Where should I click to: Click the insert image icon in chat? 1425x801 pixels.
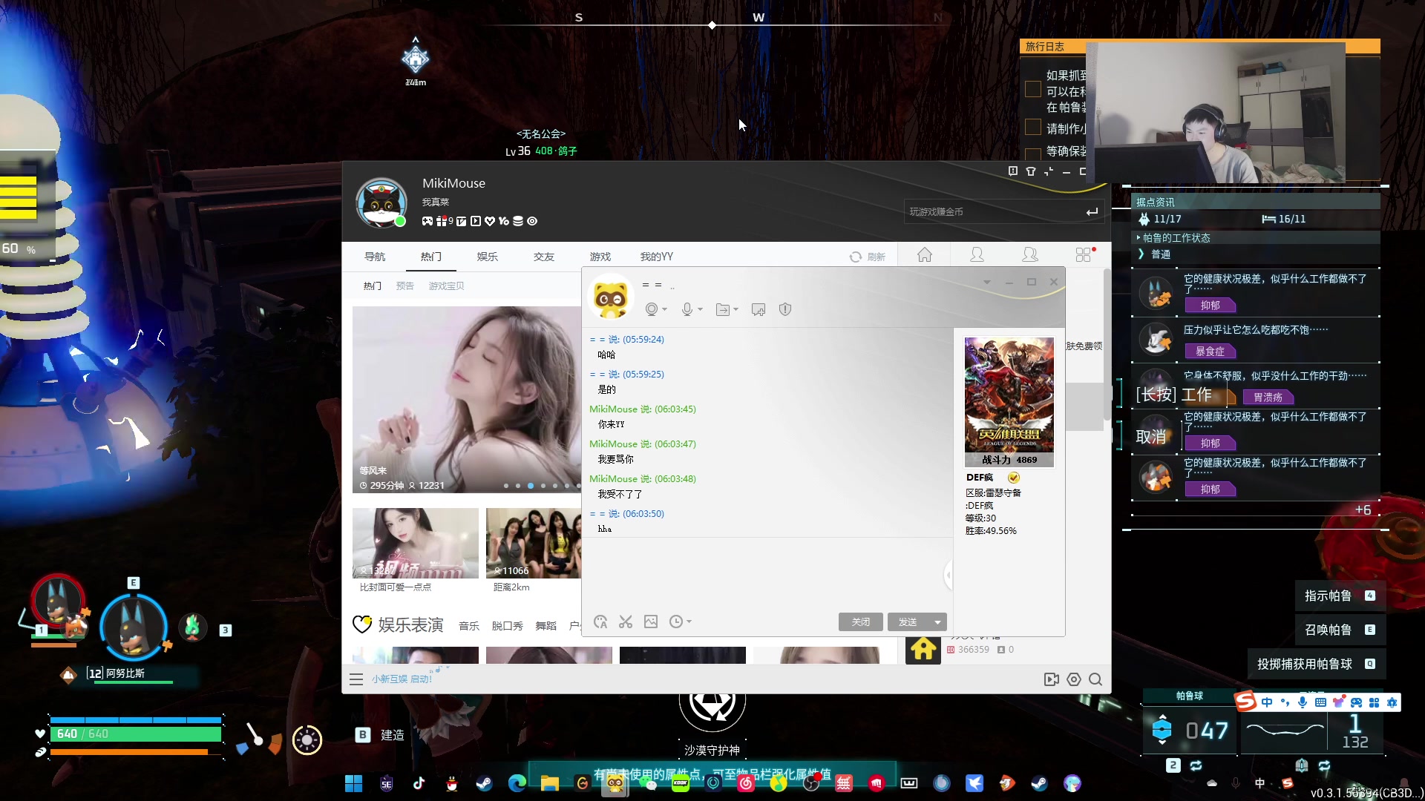(x=651, y=622)
